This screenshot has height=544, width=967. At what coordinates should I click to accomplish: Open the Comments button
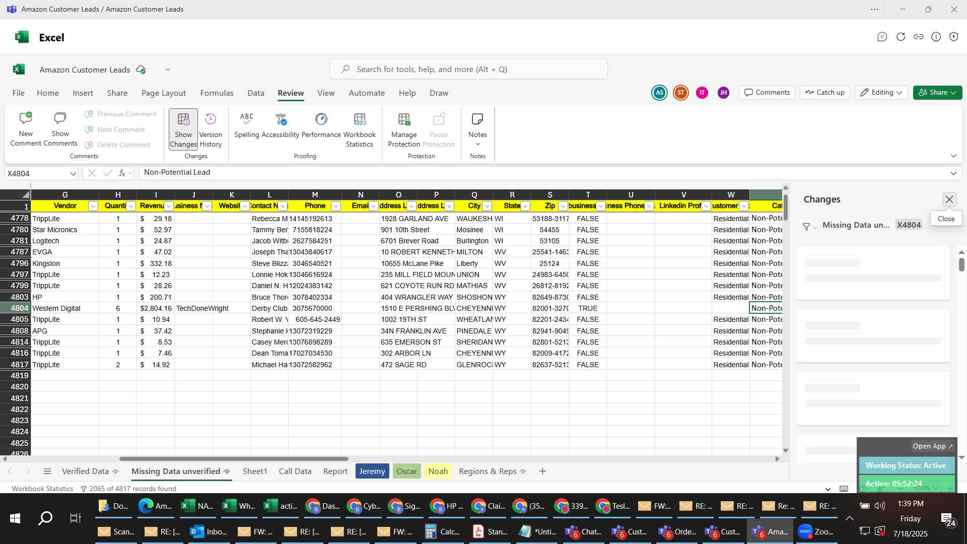(x=767, y=93)
